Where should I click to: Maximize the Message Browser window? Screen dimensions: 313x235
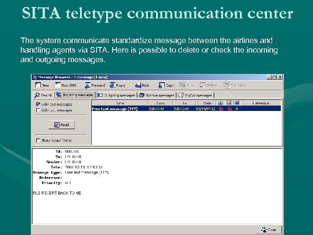tap(274, 77)
